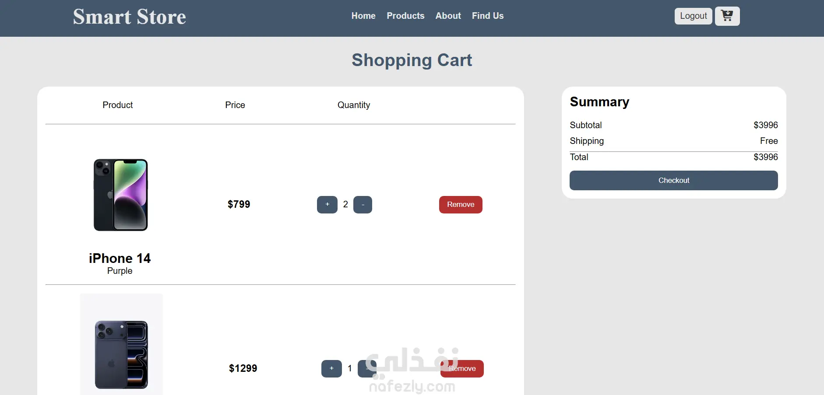Open the Products menu item
The width and height of the screenshot is (824, 395).
[x=405, y=16]
